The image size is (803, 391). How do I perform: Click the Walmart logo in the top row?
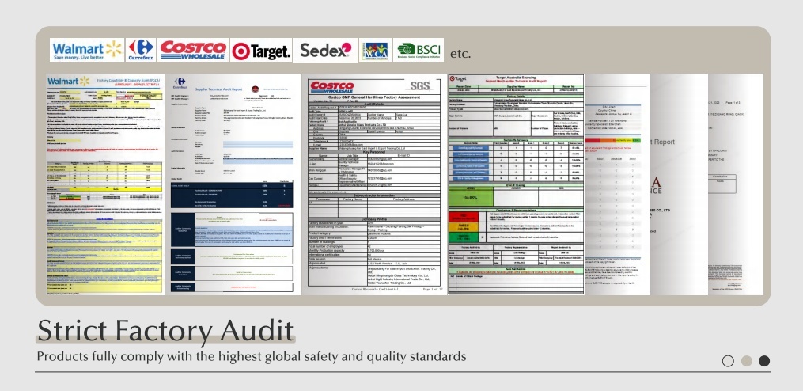point(87,50)
